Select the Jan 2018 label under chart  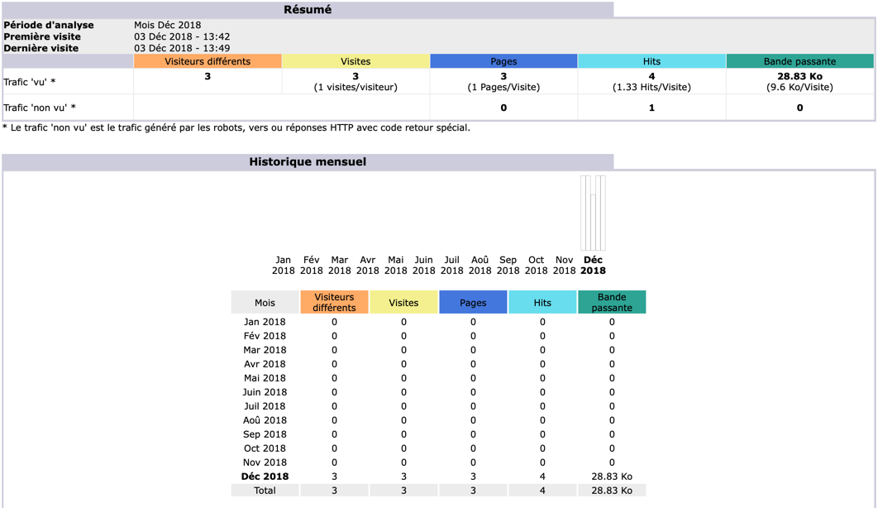[x=284, y=265]
